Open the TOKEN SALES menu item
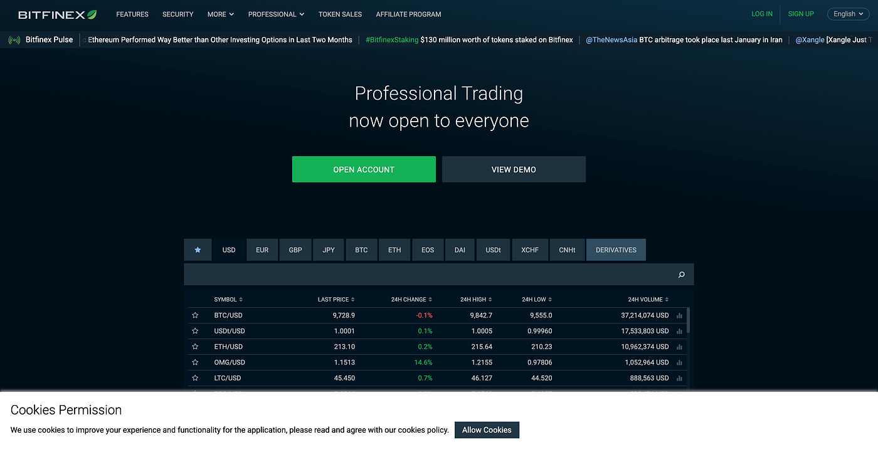Screen dimensions: 878x454 point(340,14)
